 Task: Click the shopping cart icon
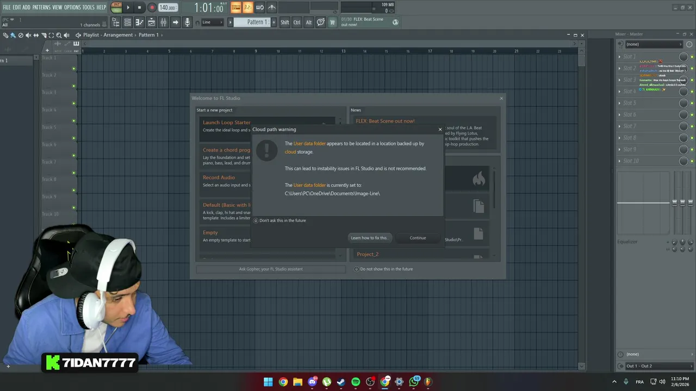(332, 22)
